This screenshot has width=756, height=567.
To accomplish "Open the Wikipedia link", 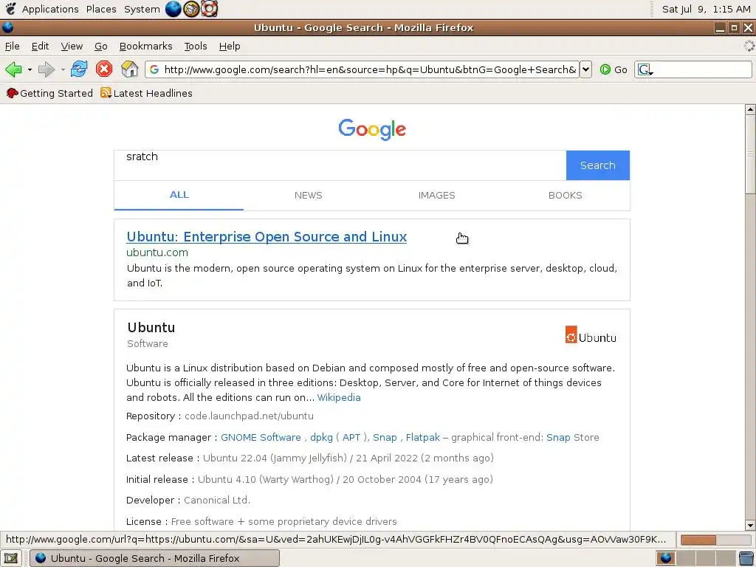I will pyautogui.click(x=339, y=398).
